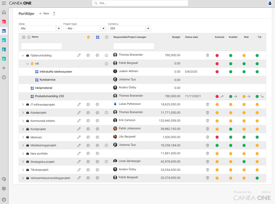Image resolution: width=275 pixels, height=204 pixels.
Task: Sort by the Status date column header
Action: pos(192,37)
